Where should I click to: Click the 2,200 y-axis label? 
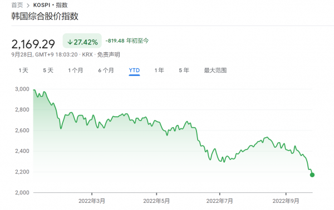tap(22, 172)
